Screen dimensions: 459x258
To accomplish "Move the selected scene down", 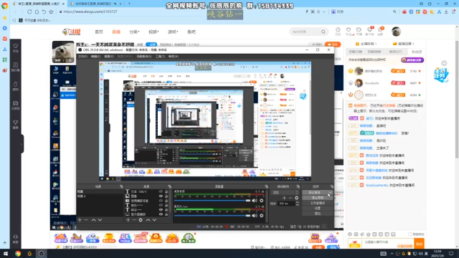I will (x=100, y=220).
